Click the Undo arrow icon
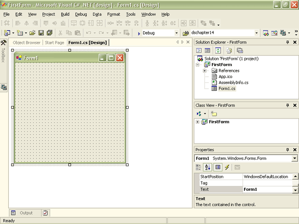 coord(88,33)
